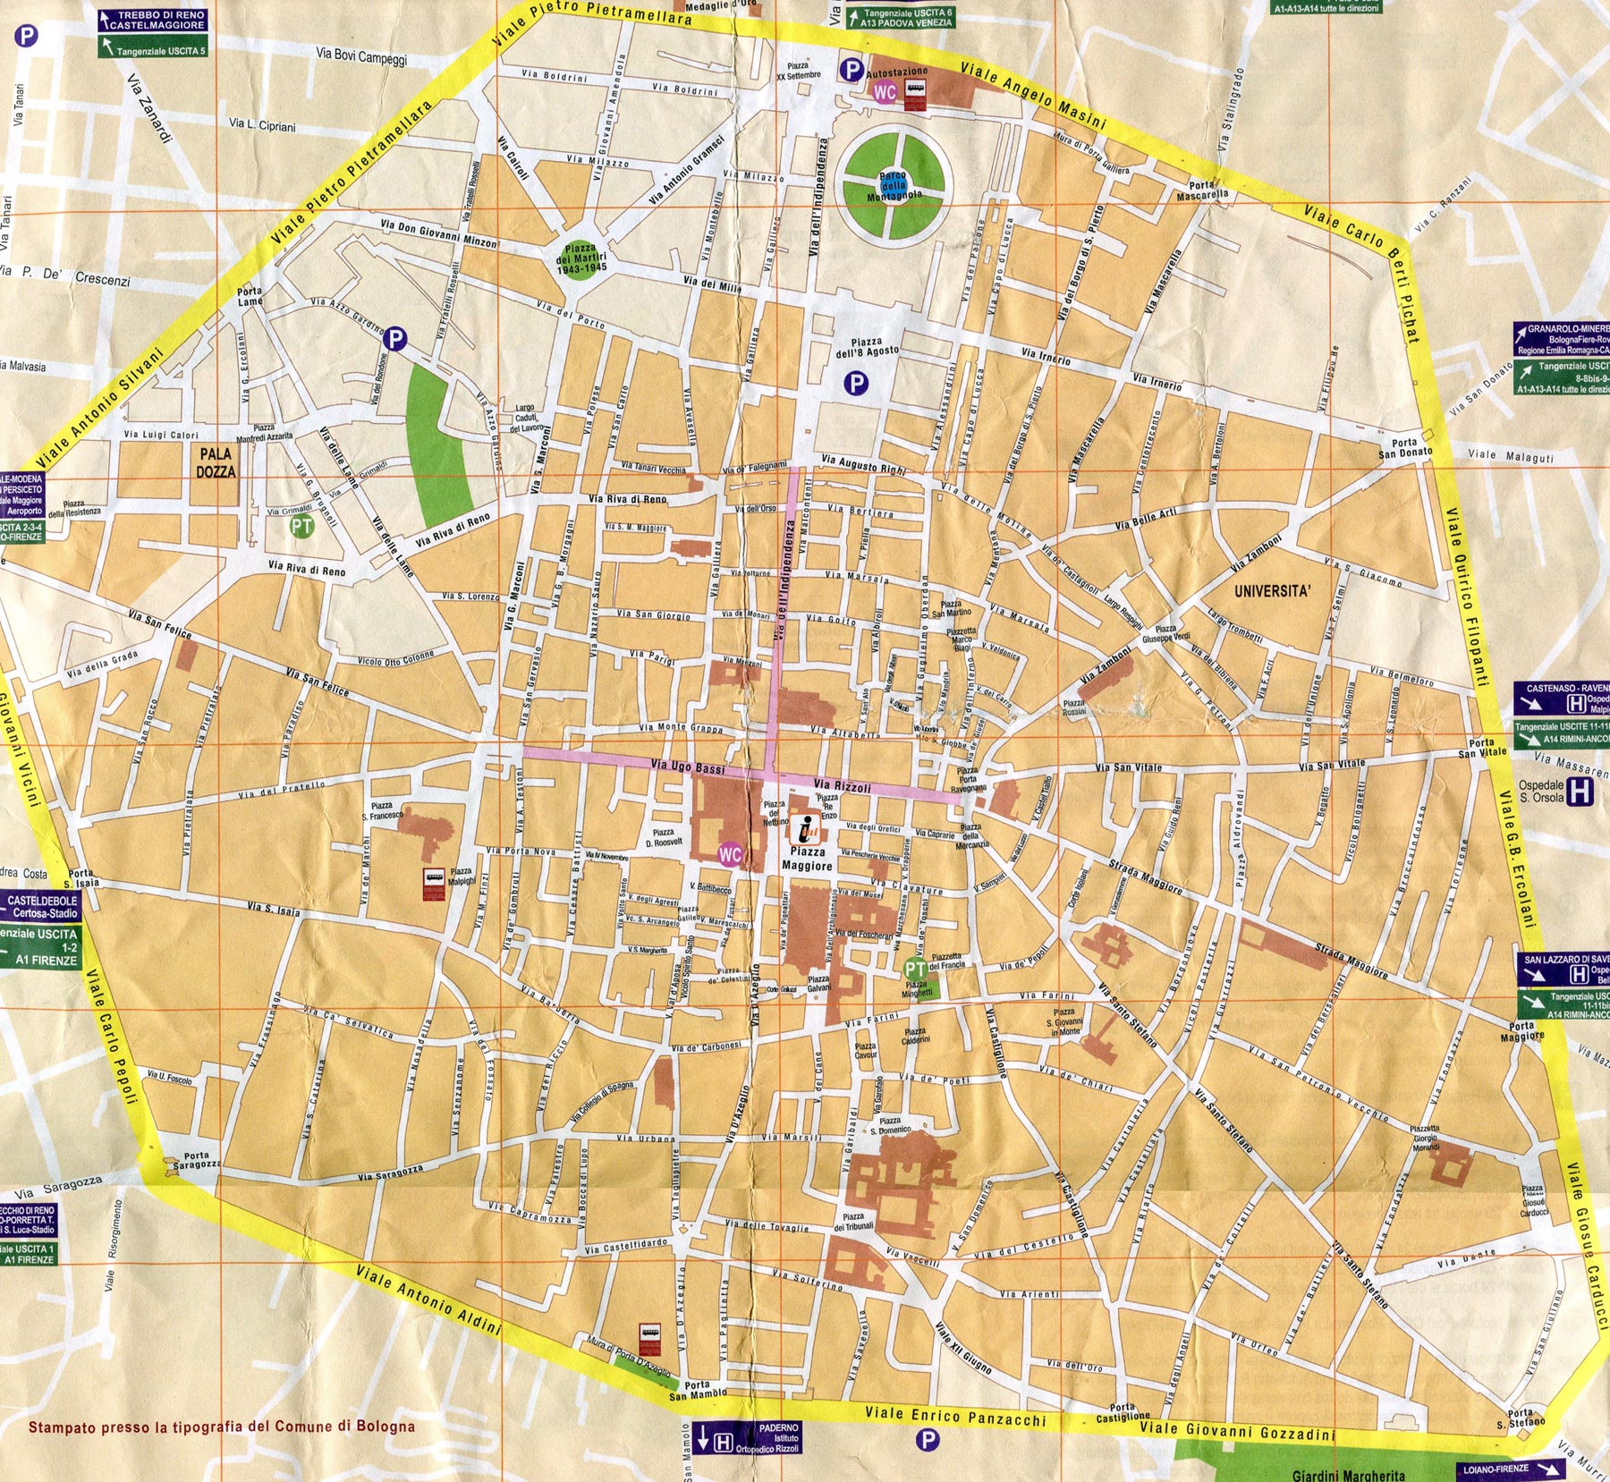Viewport: 1610px width, 1482px height.
Task: Select the Piazza dell'8 Agosto label
Action: click(x=866, y=347)
